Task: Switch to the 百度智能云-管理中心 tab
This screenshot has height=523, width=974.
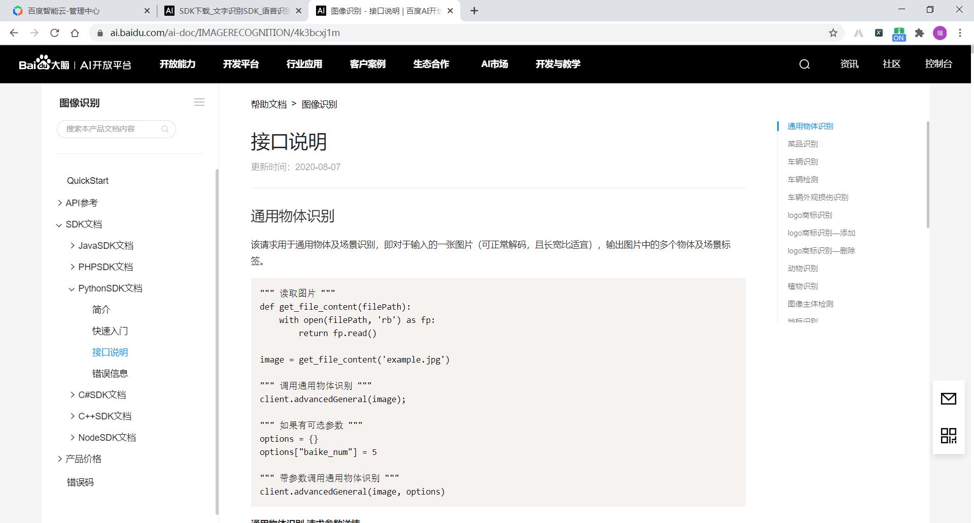Action: [x=81, y=11]
